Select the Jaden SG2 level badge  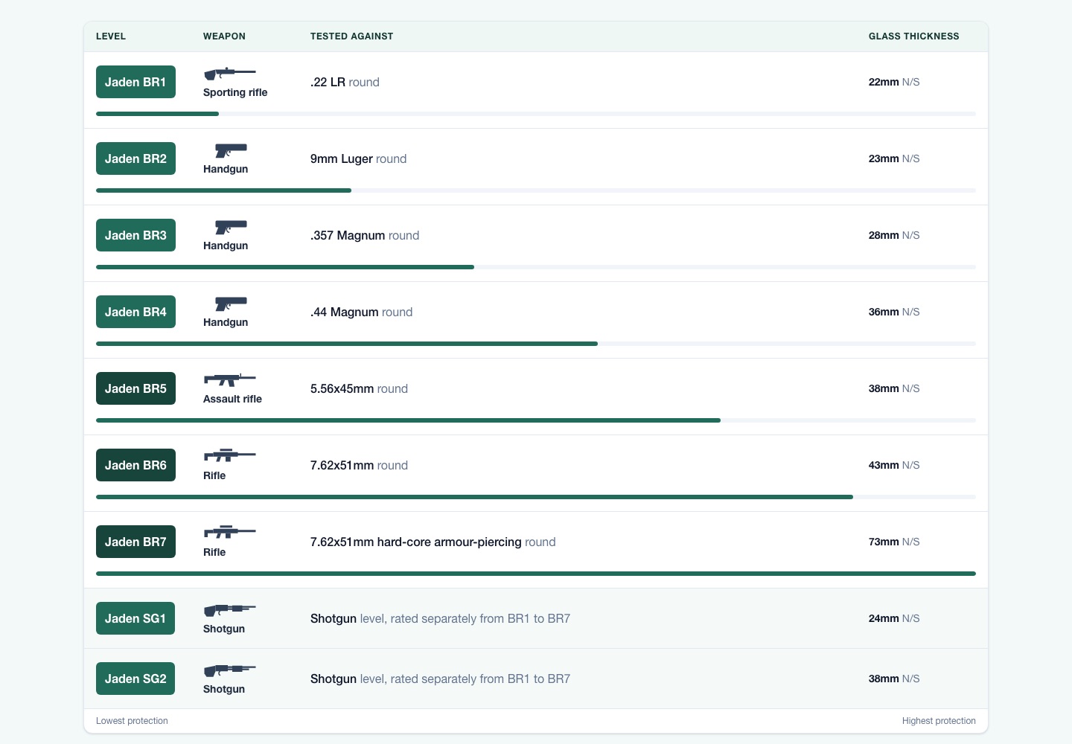135,679
